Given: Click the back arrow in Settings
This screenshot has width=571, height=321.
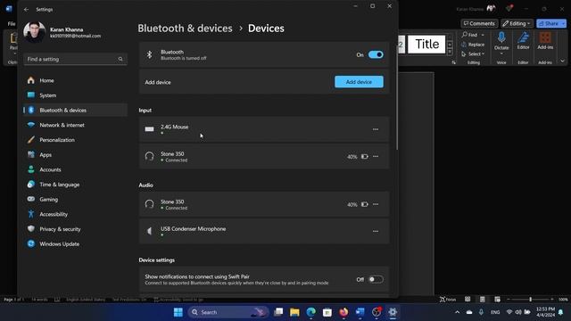Looking at the screenshot, I should pos(26,10).
